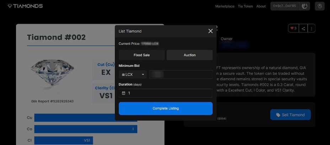Click wallet address 0x9c7...D4FB5
Viewport: 330px width, 145px height.
(x=284, y=6)
